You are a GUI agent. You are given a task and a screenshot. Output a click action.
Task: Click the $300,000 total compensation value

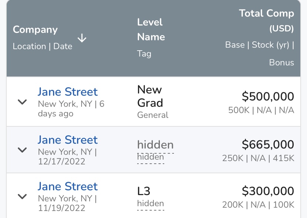(268, 191)
